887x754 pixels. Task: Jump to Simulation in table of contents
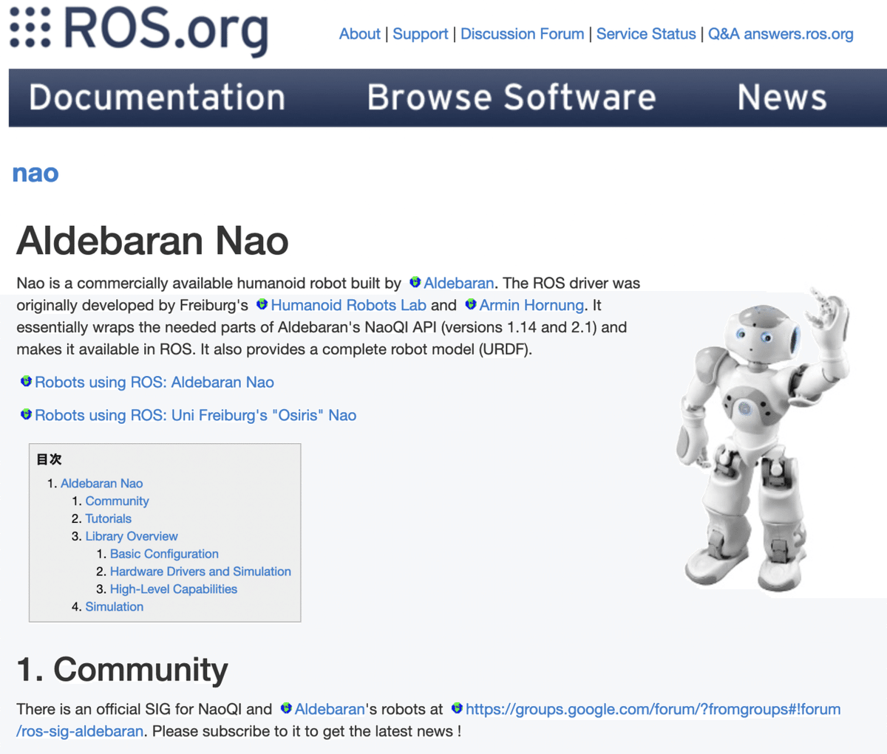(x=115, y=606)
